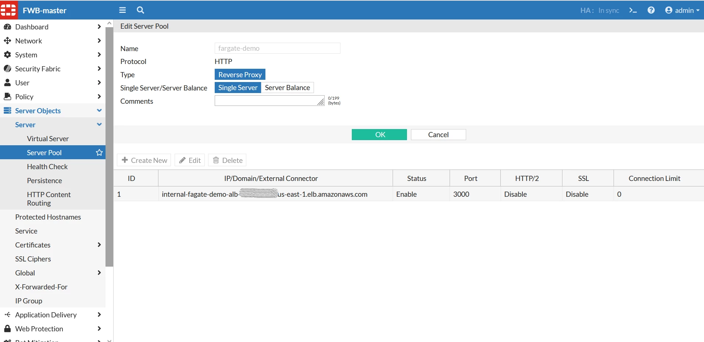Open SSL Ciphers menu item
This screenshot has height=342, width=704.
(33, 259)
